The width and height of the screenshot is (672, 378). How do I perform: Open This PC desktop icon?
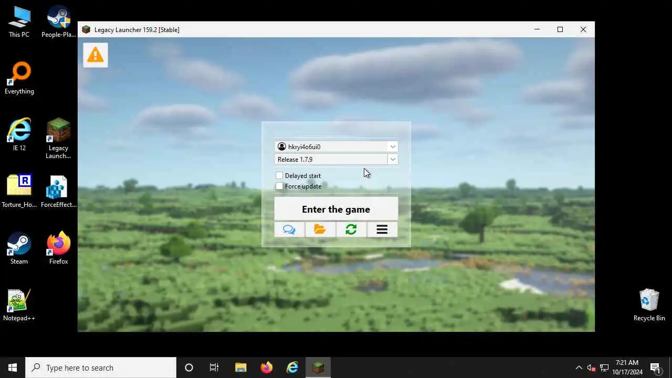19,22
